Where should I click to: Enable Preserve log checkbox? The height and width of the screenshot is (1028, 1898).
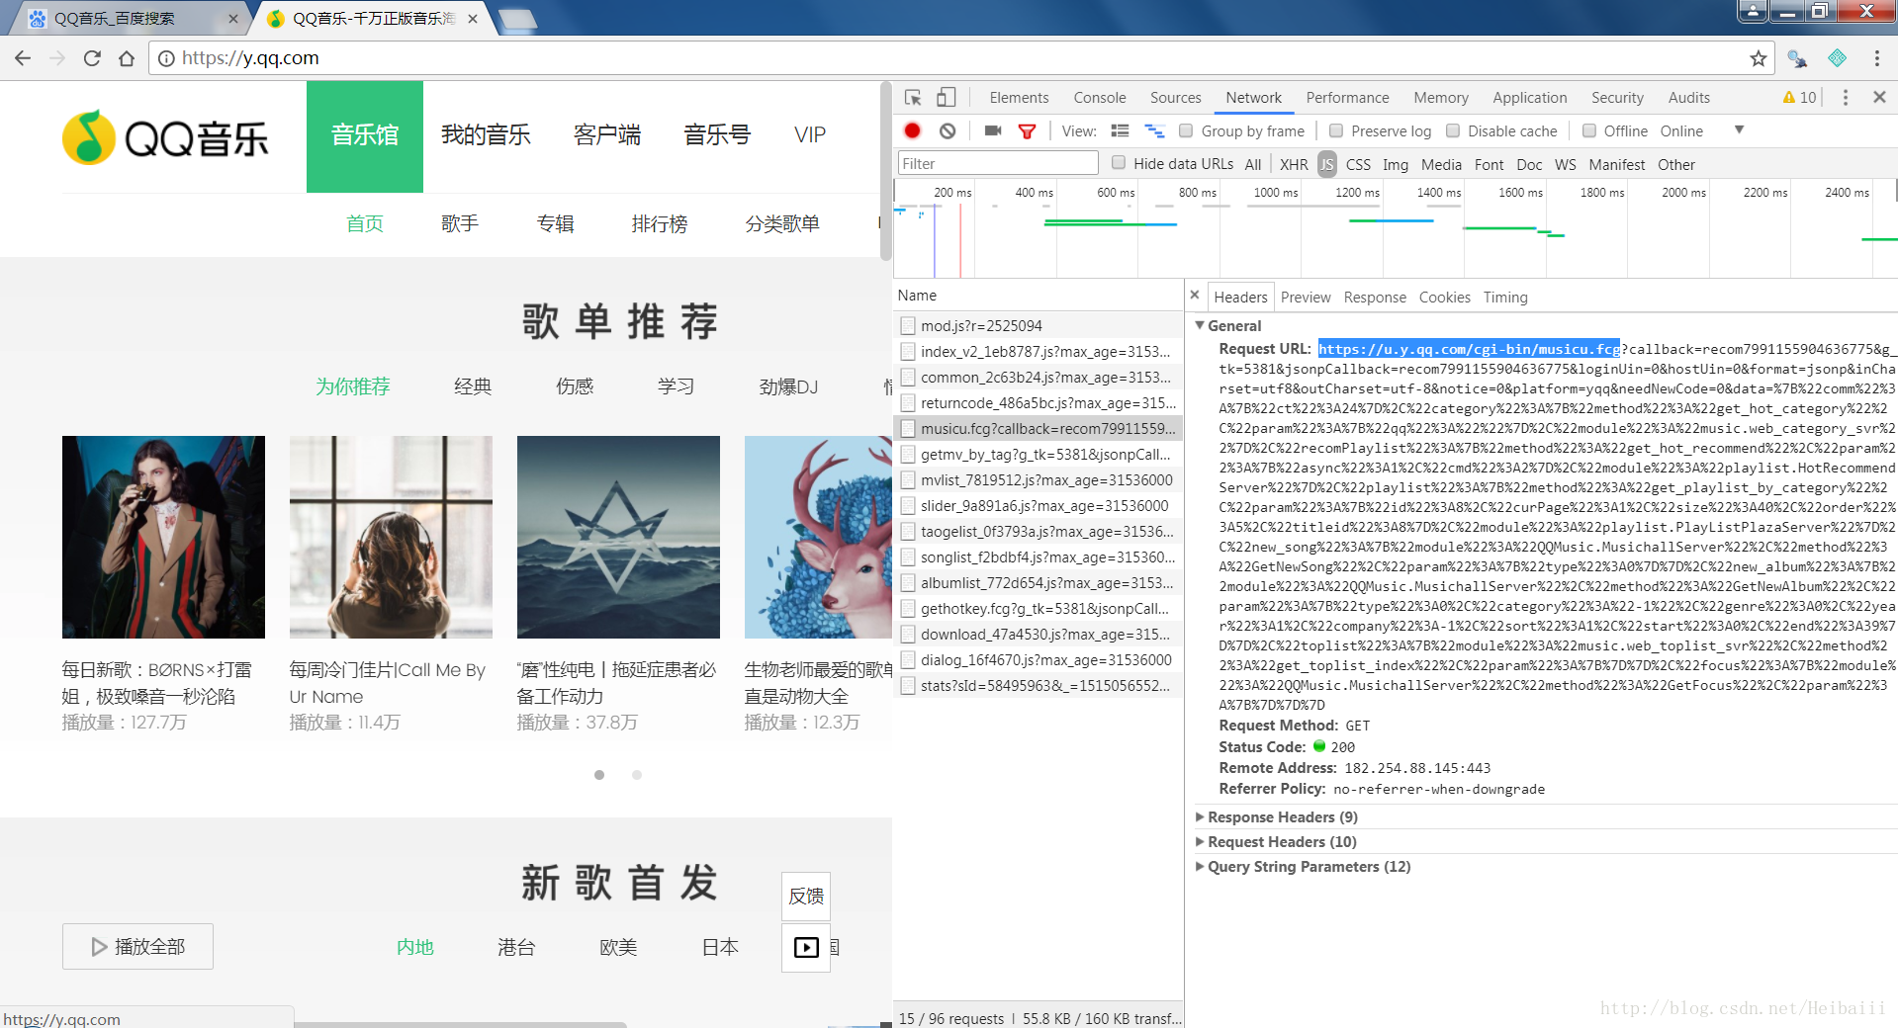point(1336,130)
